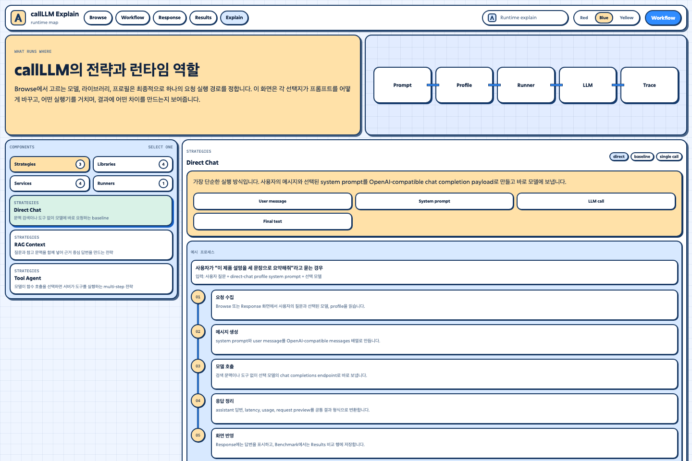Click step marker 05 on the timeline

[x=198, y=436]
